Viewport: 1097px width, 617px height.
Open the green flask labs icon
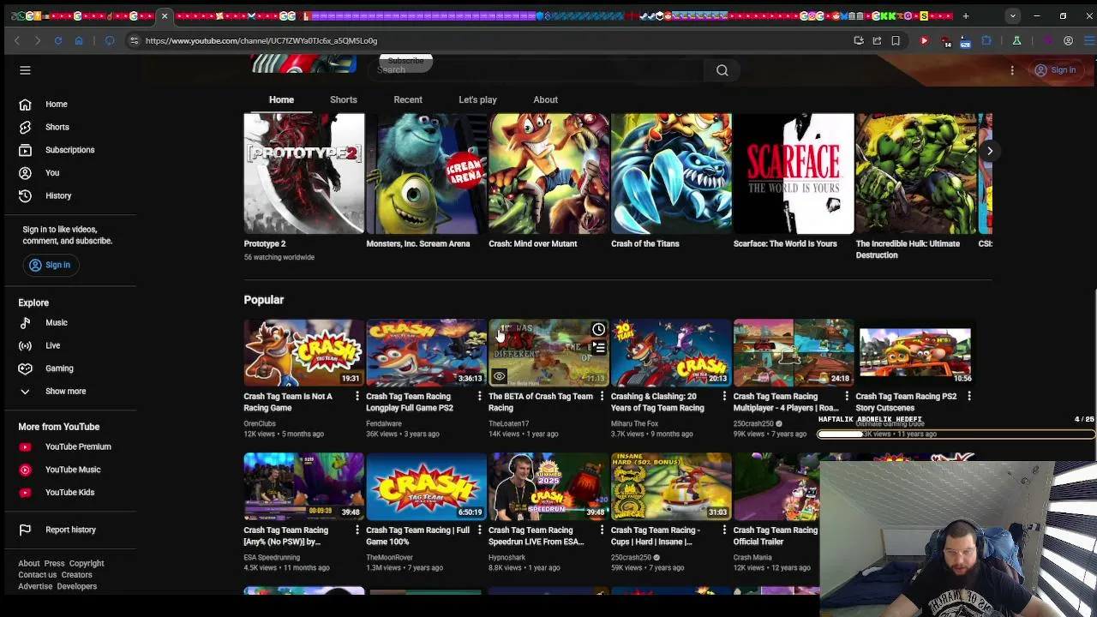(x=1016, y=40)
